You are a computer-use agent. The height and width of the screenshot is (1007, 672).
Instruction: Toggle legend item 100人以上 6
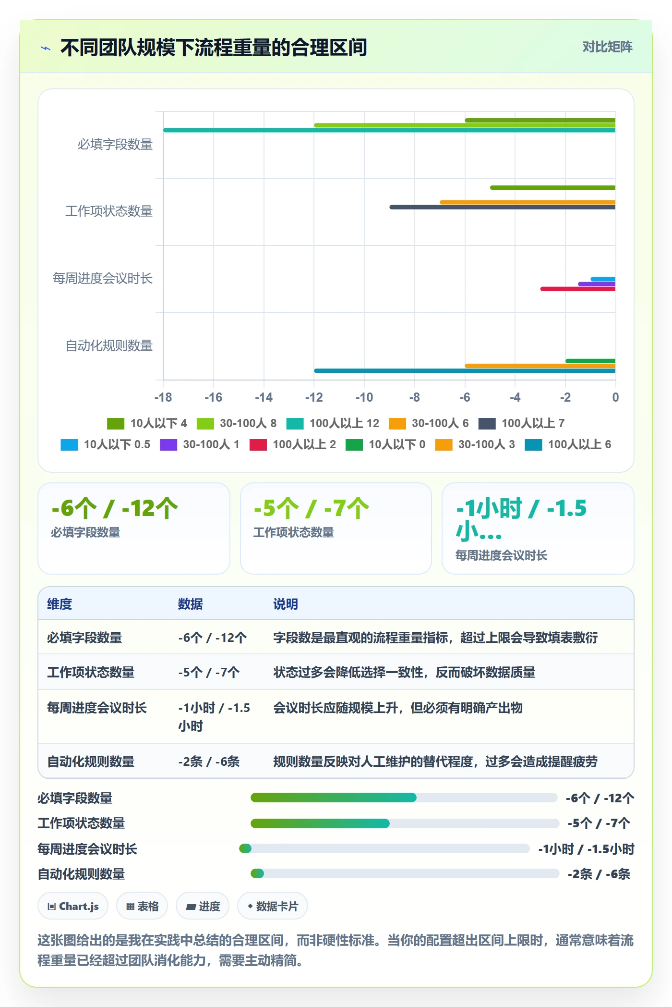pos(568,444)
